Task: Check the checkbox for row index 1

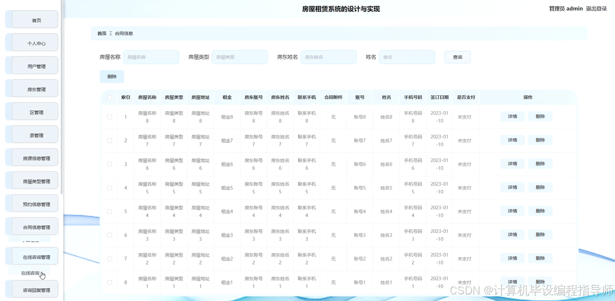Action: point(110,117)
